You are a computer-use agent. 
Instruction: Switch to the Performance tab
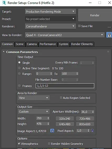(x=48, y=44)
